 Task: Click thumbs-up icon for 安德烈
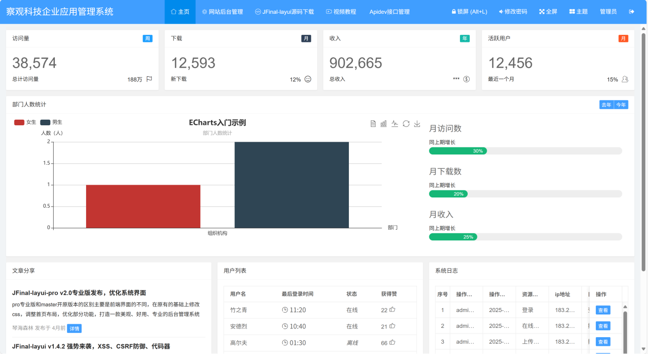(392, 326)
